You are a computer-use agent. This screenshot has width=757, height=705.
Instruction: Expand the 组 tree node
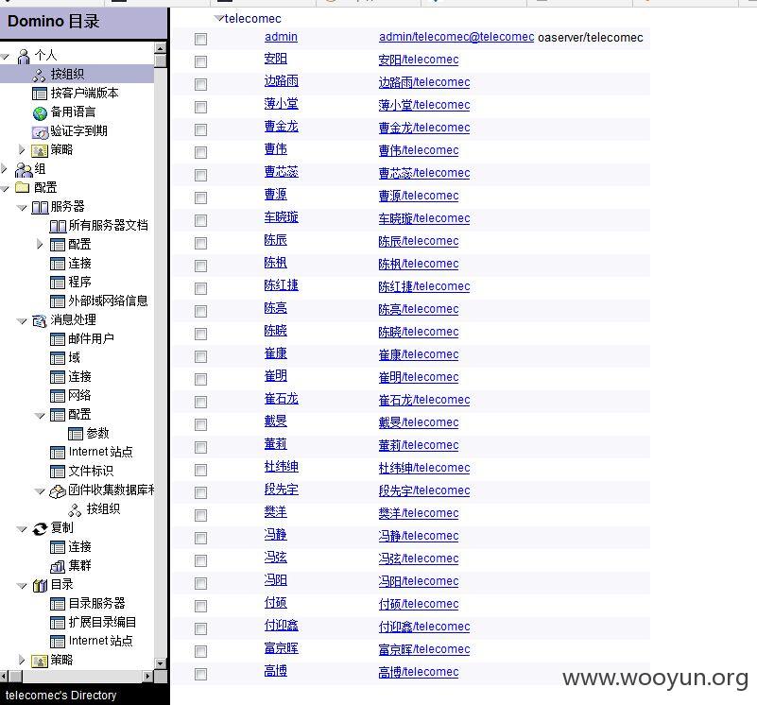point(5,168)
